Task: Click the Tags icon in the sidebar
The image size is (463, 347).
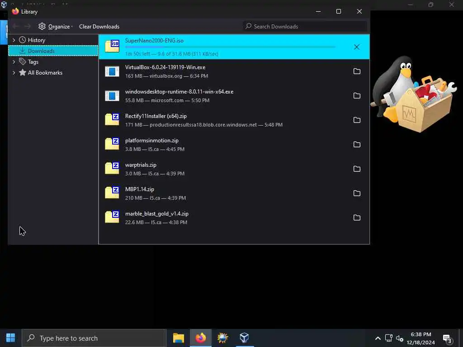Action: 23,61
